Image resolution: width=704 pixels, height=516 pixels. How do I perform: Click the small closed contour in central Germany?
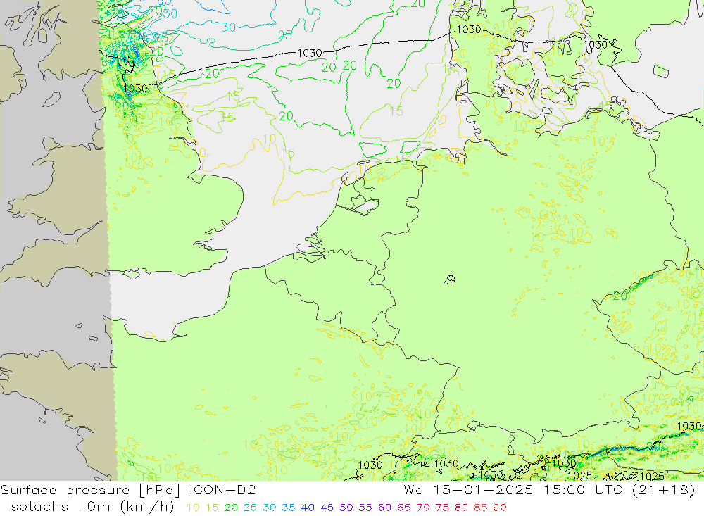450,279
